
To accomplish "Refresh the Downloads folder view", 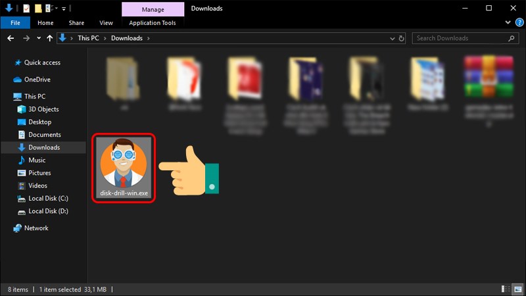I will pyautogui.click(x=402, y=38).
